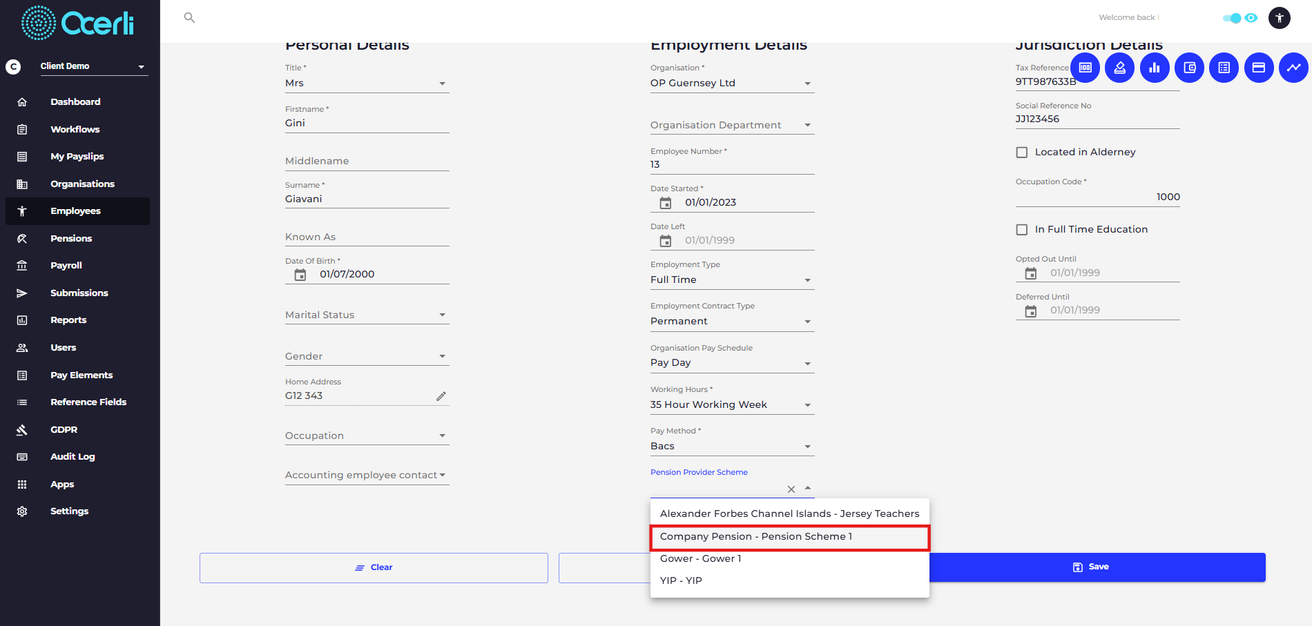The image size is (1312, 626).
Task: Click the search magnifier icon
Action: click(189, 18)
